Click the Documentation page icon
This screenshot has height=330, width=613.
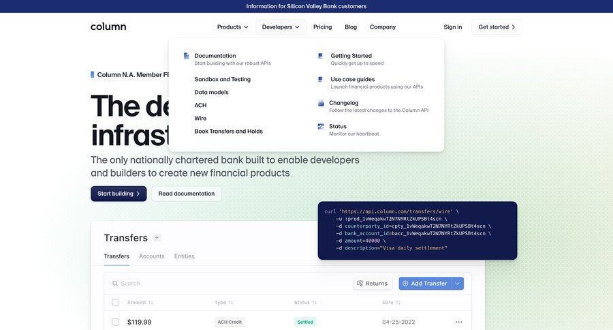186,56
